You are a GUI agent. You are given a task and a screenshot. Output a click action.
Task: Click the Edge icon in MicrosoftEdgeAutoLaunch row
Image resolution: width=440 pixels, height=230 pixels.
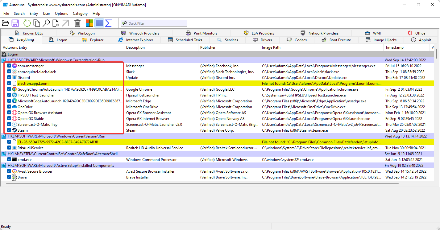click(15, 101)
